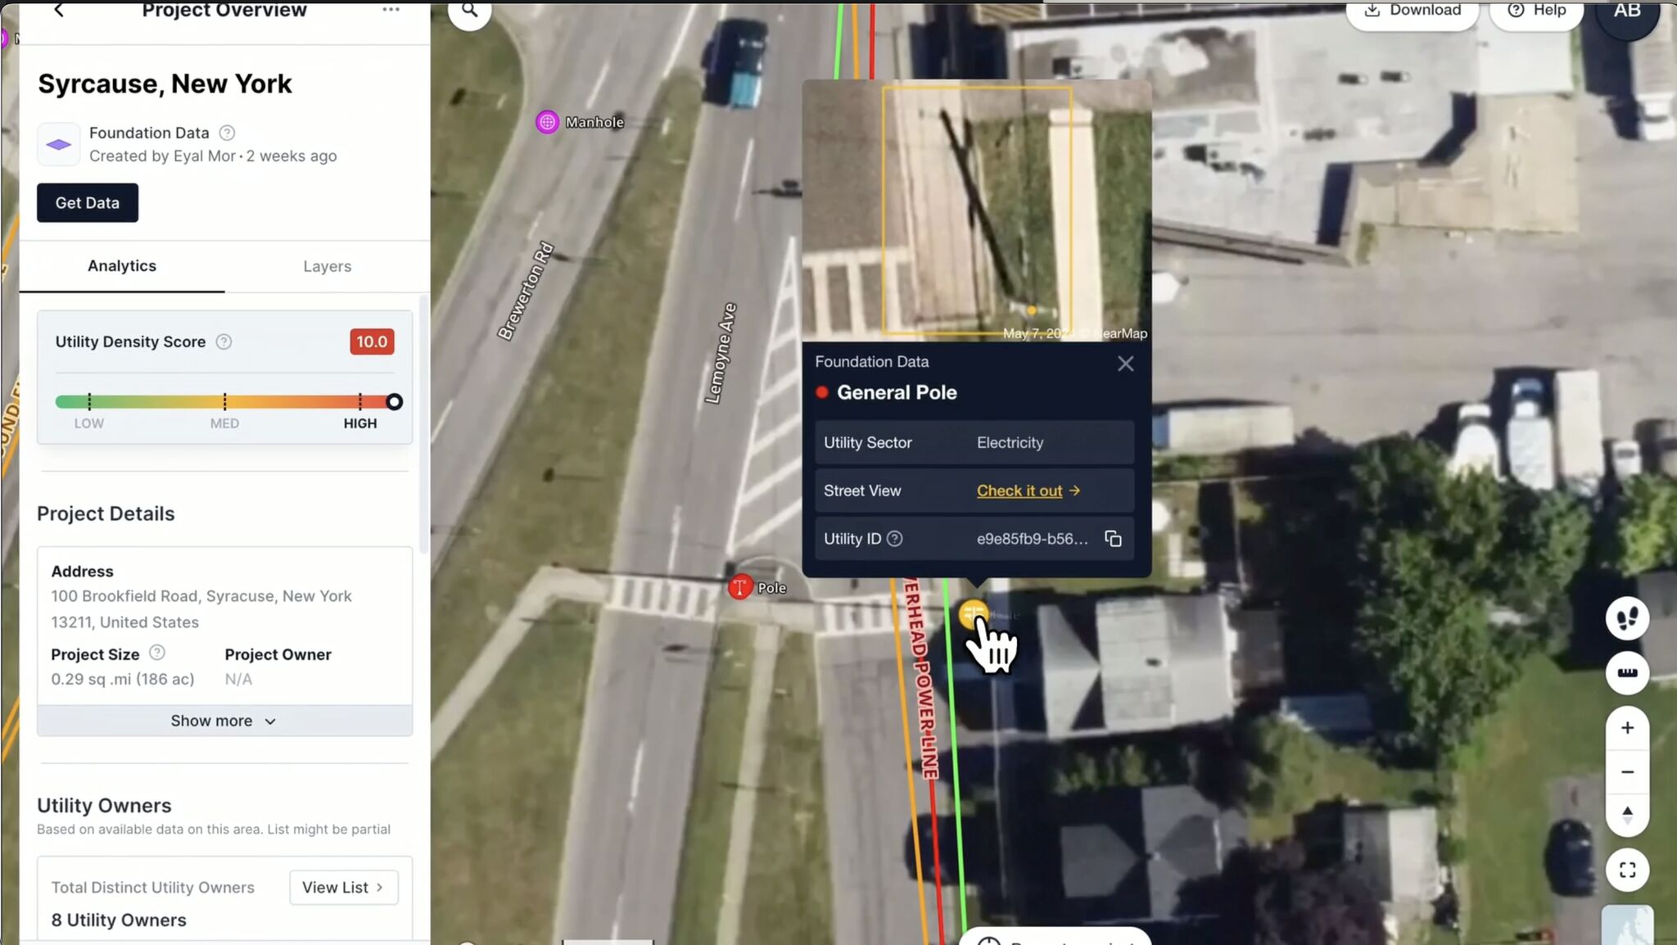Close the Foundation Data popup
Screen dimensions: 1677x945
[1125, 364]
